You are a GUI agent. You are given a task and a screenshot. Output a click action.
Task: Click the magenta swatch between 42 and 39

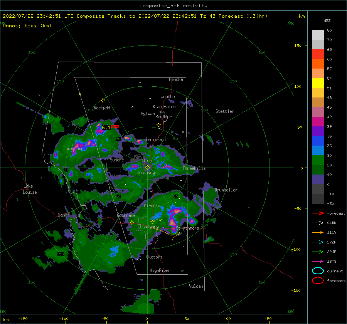[x=318, y=122]
